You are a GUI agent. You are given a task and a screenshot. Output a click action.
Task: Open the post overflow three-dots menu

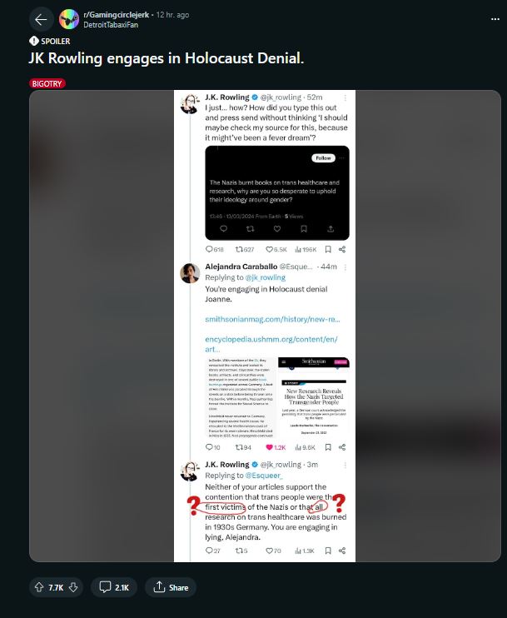(x=495, y=19)
